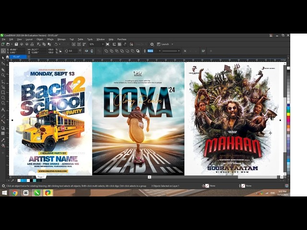This screenshot has width=307, height=230.
Task: Click the New document icon
Action: click(3, 45)
